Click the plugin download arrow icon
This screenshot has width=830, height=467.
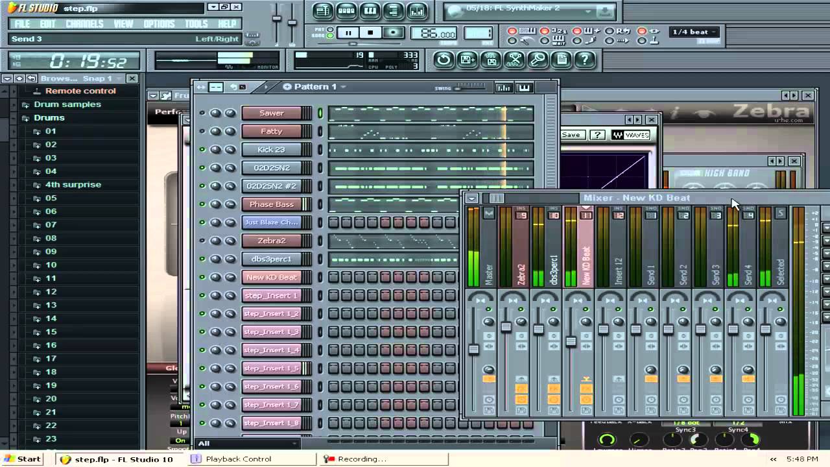(x=604, y=10)
